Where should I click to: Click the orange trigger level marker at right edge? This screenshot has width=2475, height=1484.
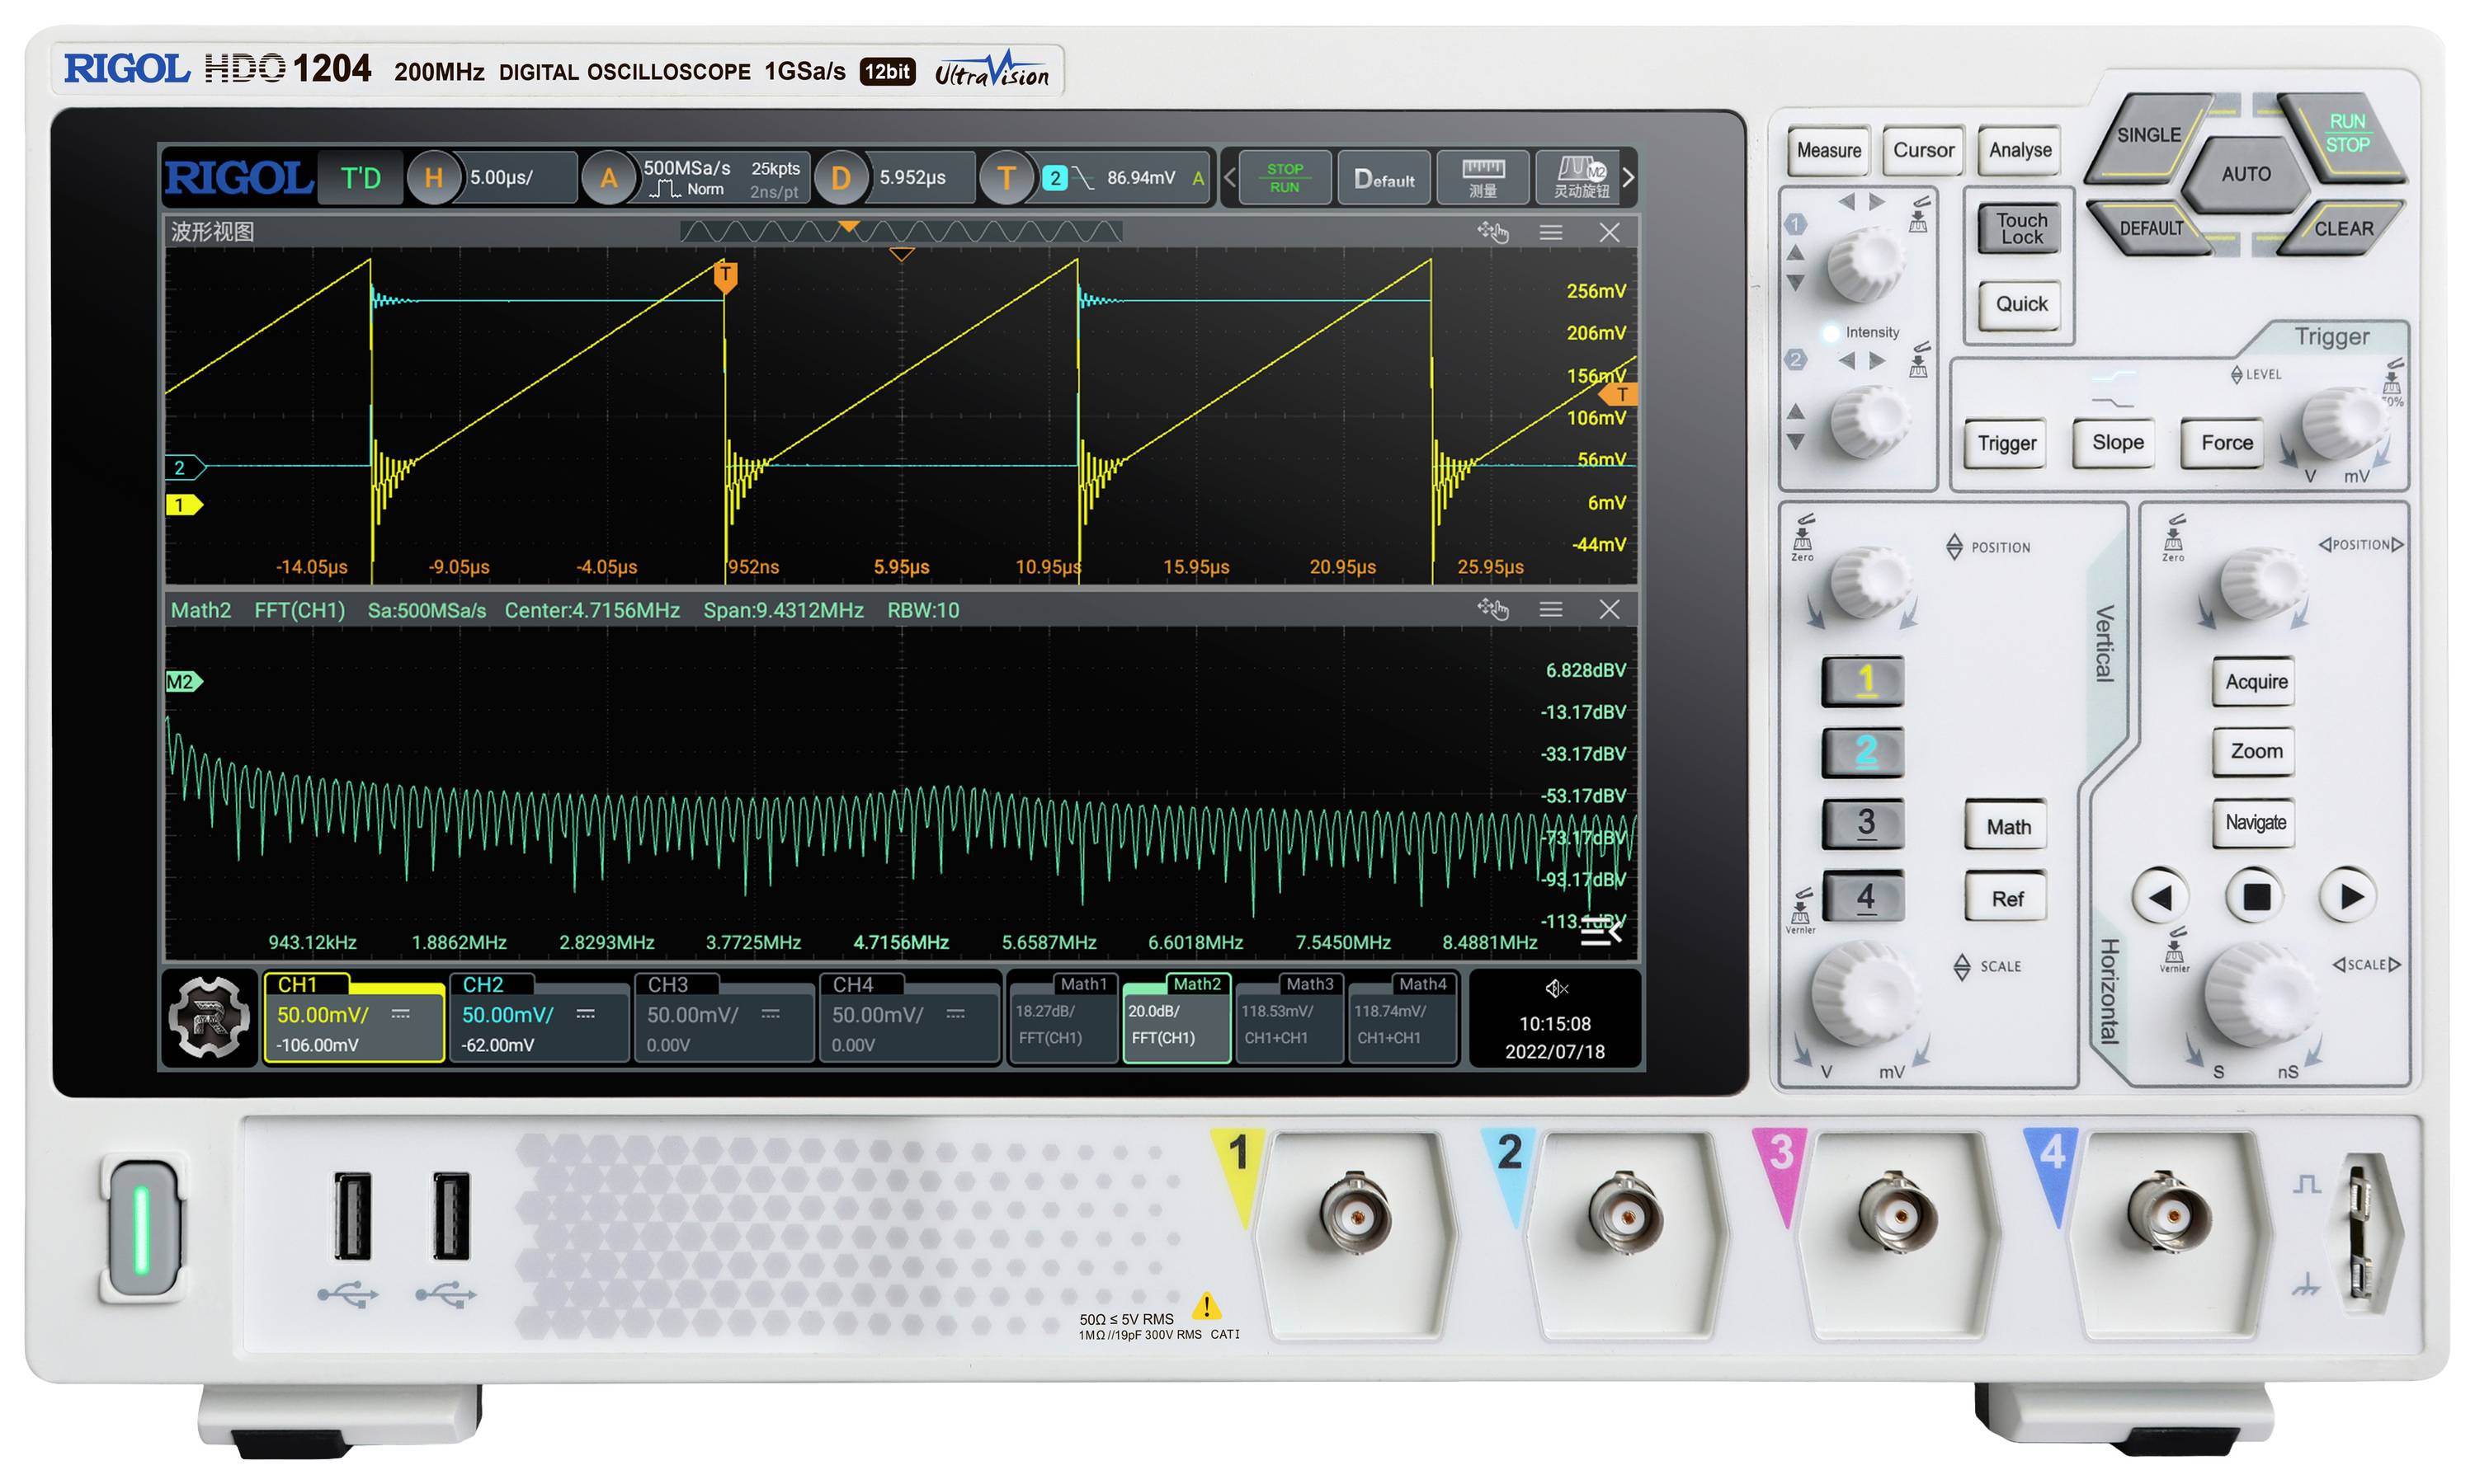coord(1619,394)
